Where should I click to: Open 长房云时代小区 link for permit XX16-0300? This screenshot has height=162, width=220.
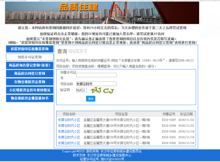(x=69, y=132)
